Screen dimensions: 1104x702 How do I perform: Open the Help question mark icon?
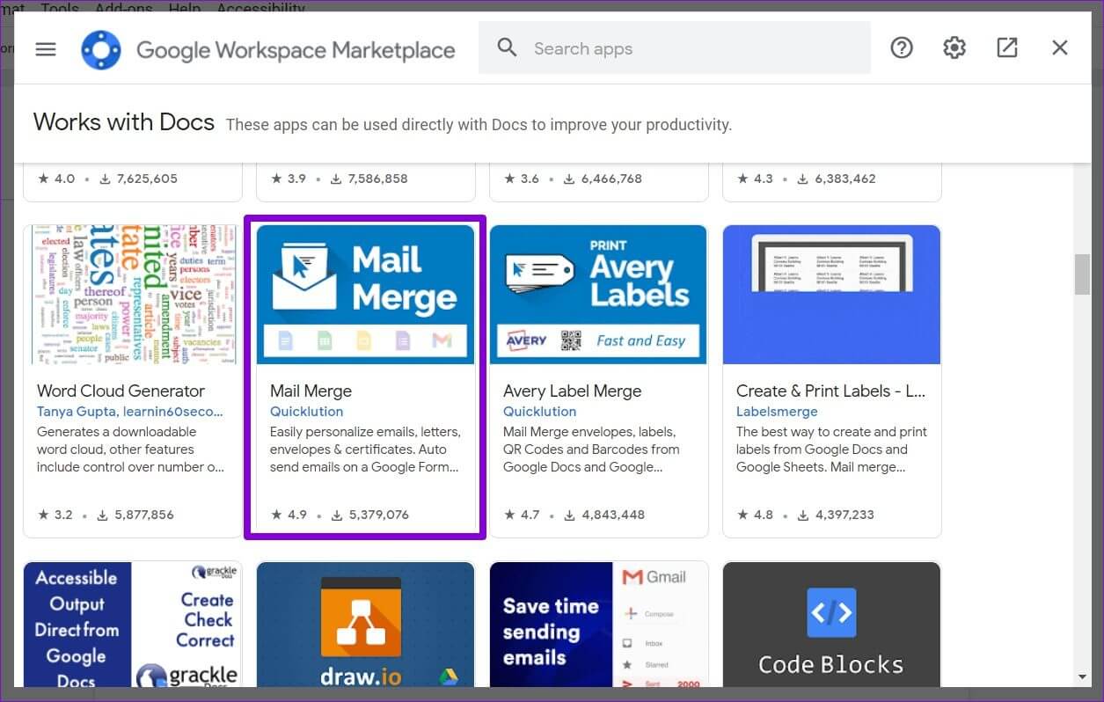click(902, 48)
